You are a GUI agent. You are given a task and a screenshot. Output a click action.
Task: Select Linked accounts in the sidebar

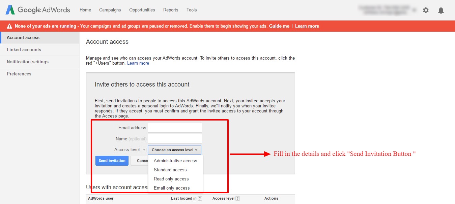(x=40, y=49)
